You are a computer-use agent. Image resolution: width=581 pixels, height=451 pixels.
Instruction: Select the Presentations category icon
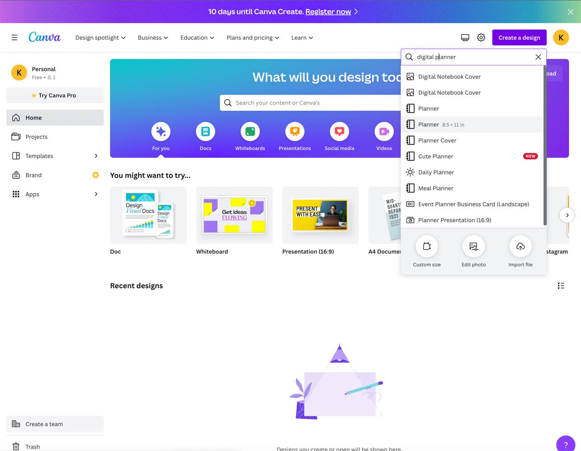click(295, 131)
